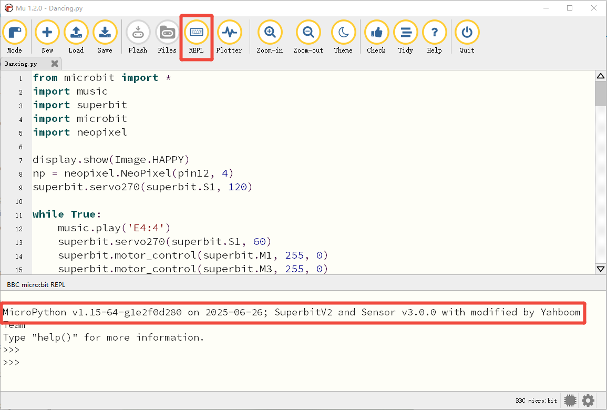Open Mu administration gear settings
This screenshot has height=410, width=607.
tap(588, 401)
